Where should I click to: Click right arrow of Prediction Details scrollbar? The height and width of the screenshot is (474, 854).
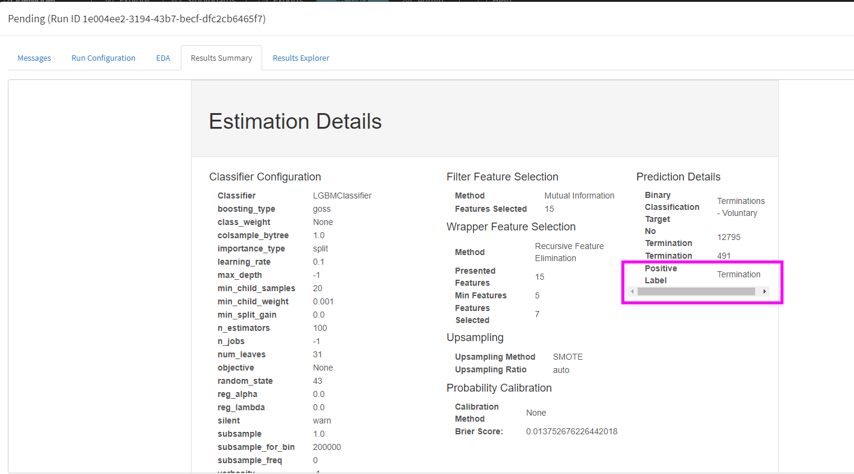pyautogui.click(x=765, y=292)
